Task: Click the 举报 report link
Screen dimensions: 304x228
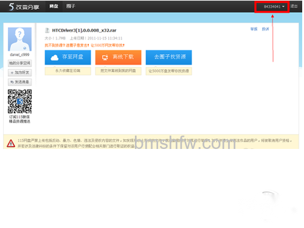Action: [254, 29]
